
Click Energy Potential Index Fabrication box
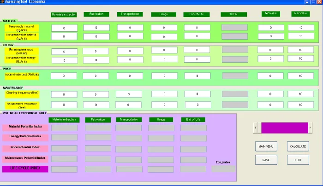(98, 137)
